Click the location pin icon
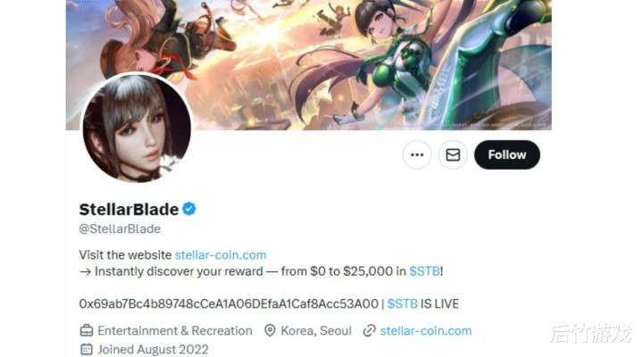 coord(270,330)
